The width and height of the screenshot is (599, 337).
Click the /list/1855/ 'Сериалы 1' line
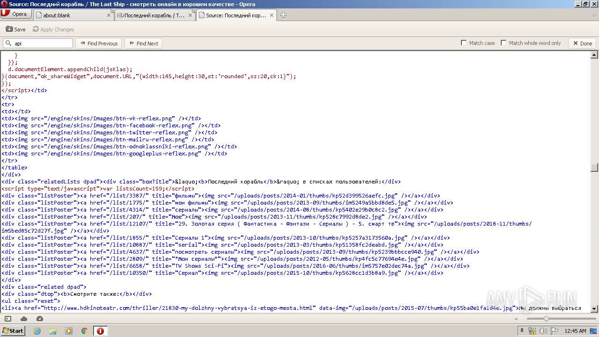pyautogui.click(x=226, y=238)
